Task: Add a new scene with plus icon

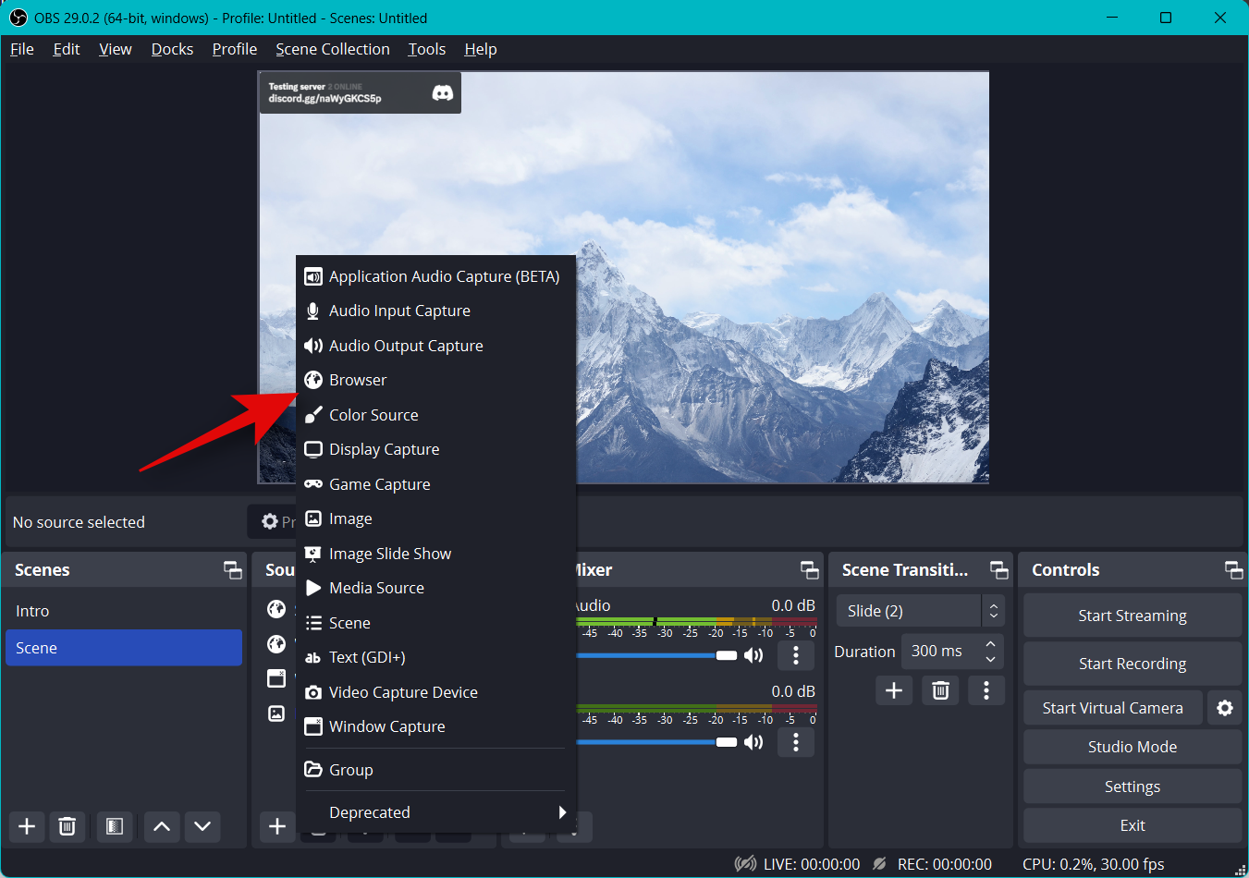Action: [x=27, y=826]
